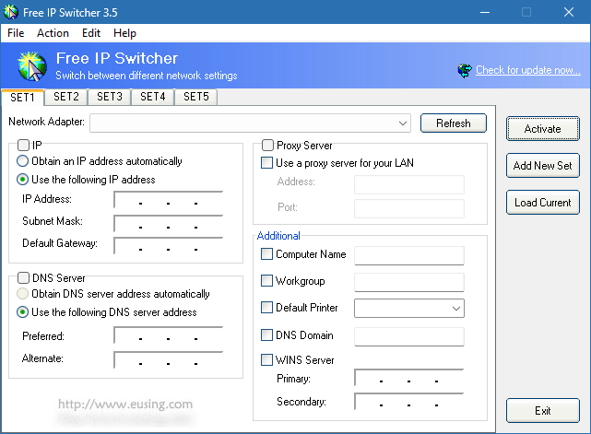591x434 pixels.
Task: Click the Activate button
Action: coord(543,129)
